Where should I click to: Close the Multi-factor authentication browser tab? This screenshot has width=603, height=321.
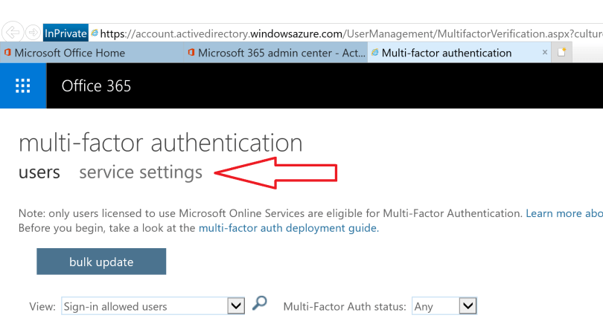(x=545, y=53)
